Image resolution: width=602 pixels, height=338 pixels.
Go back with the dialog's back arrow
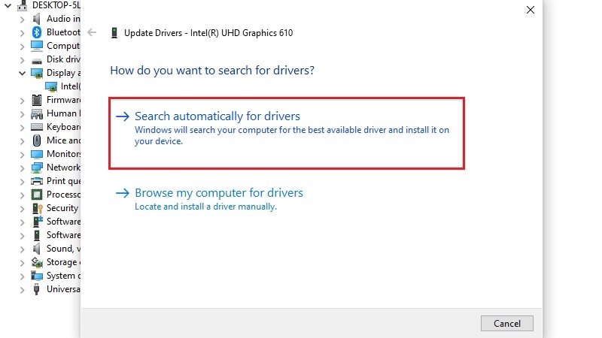click(92, 32)
